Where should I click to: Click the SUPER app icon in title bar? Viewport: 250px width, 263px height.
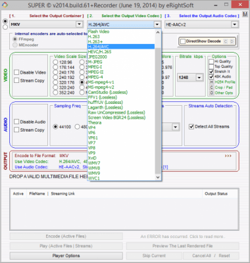pos(5,5)
